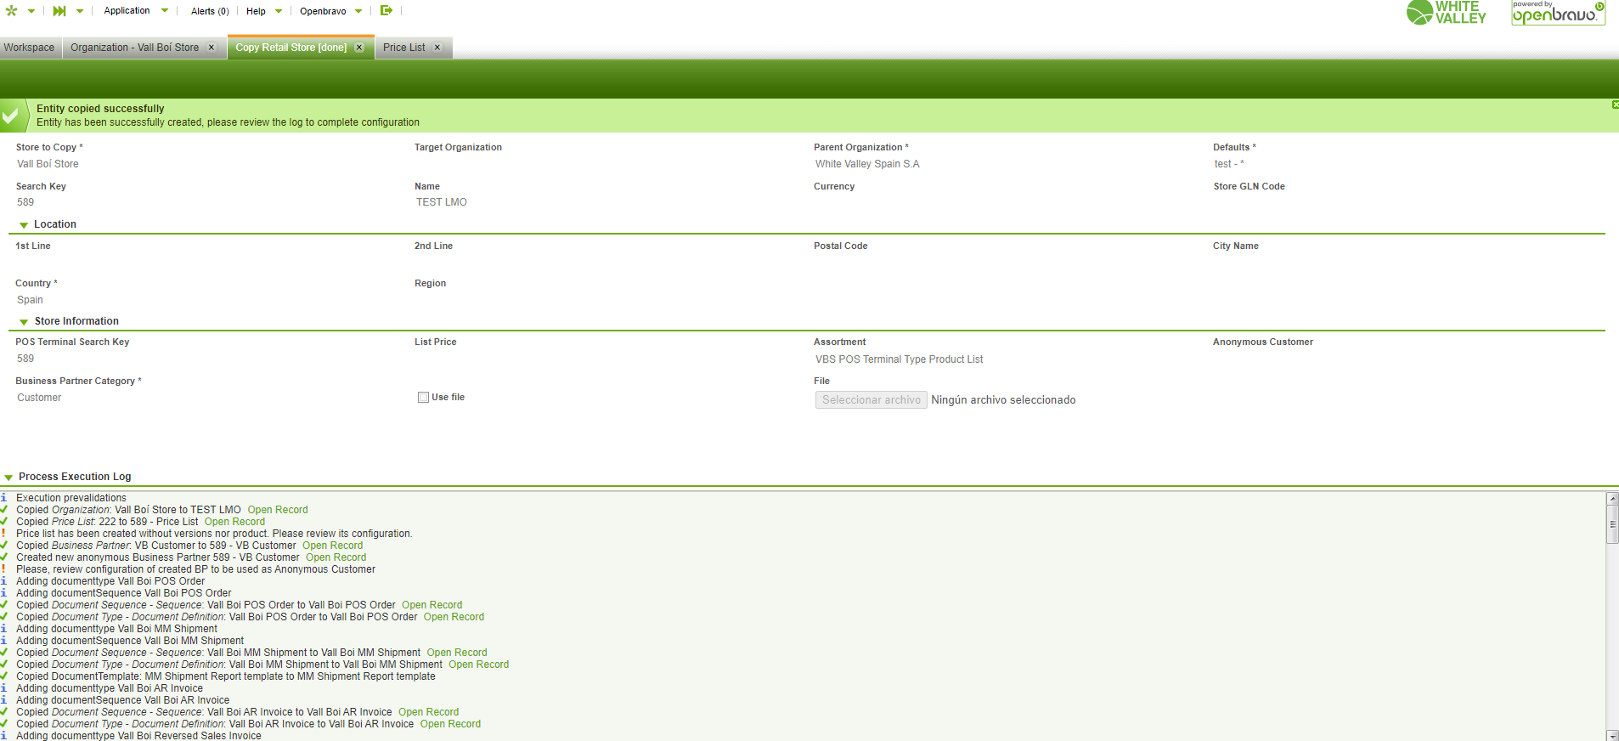Click Adding documentSequence Vall Boi MM Shipment row
Screen dimensions: 1619x741
click(130, 641)
